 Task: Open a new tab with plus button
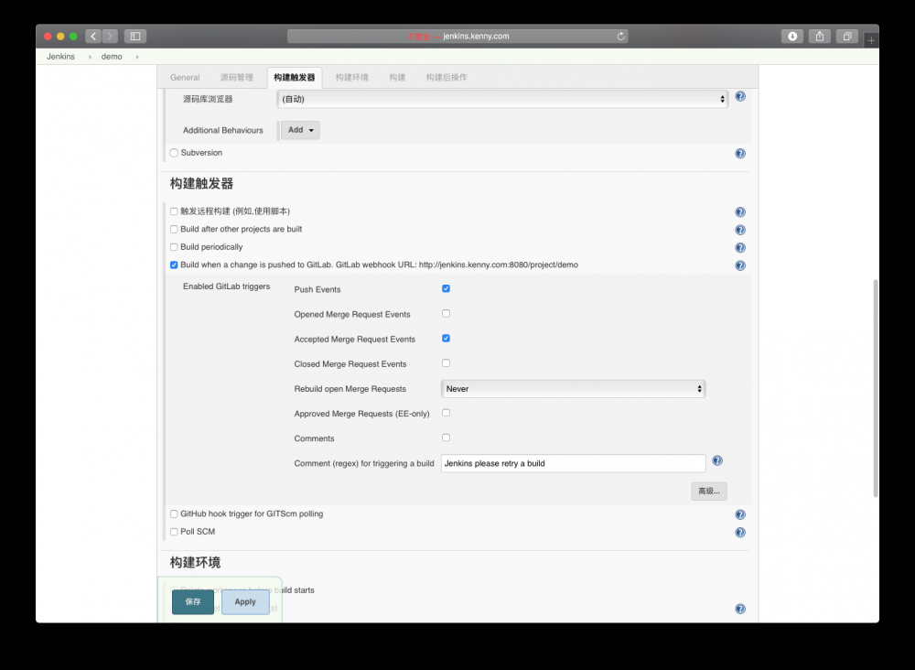(x=871, y=40)
